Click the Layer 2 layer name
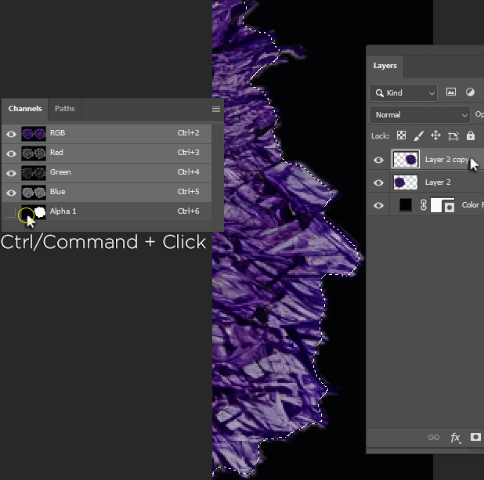 tap(438, 182)
